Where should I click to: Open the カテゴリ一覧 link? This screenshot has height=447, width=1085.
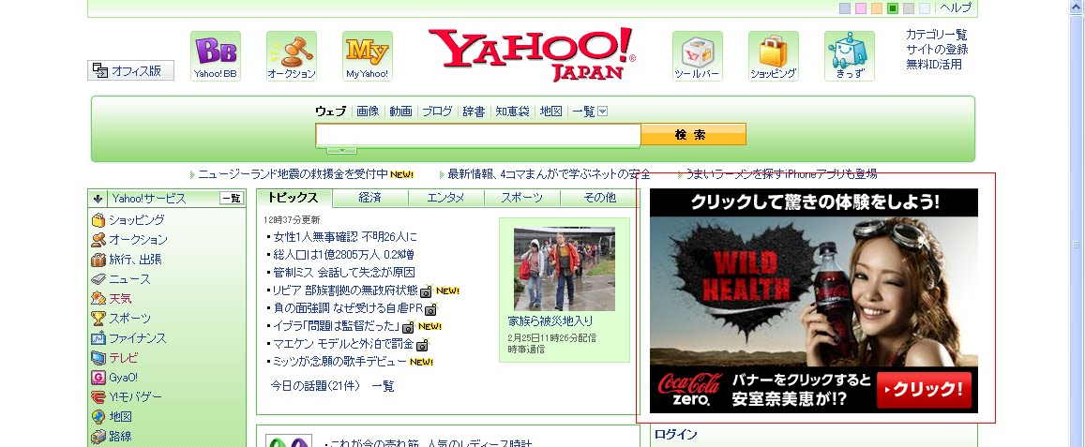coord(937,35)
